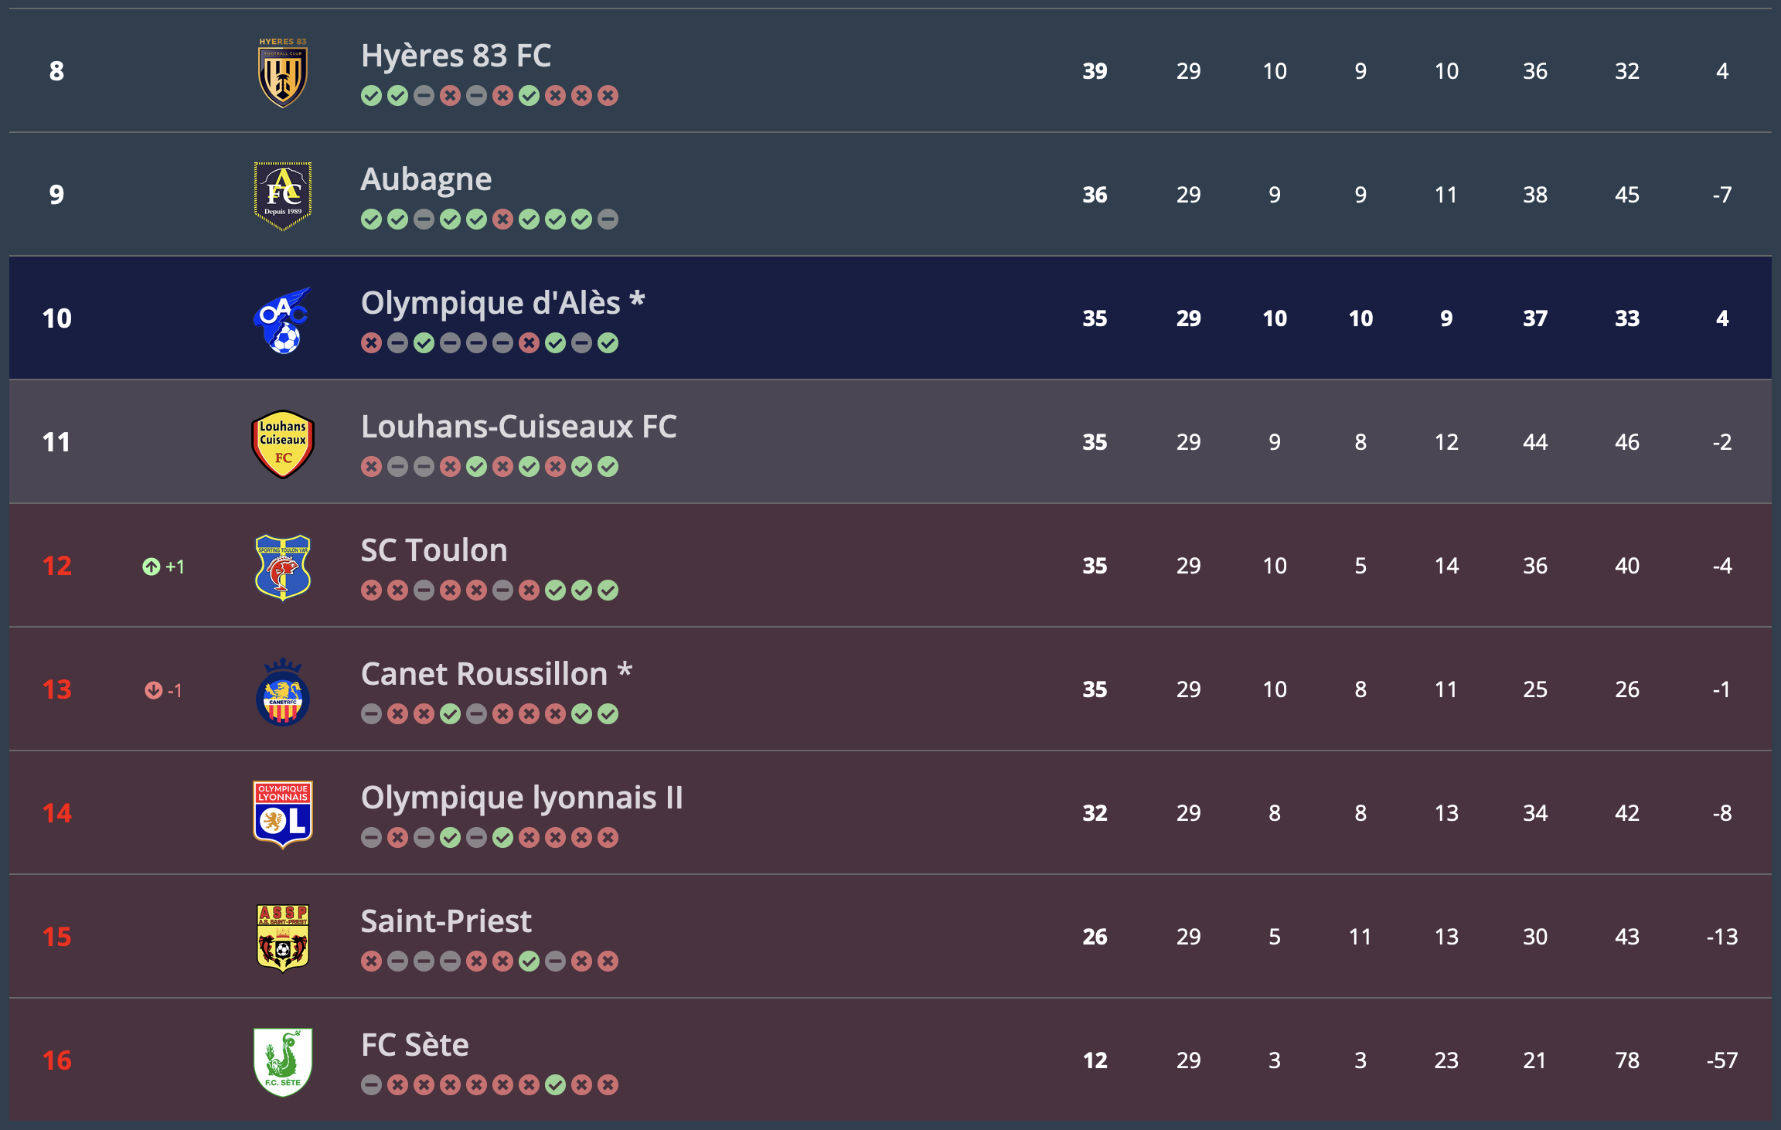The image size is (1781, 1130).
Task: Click the Canet Roussillon crest
Action: click(283, 691)
